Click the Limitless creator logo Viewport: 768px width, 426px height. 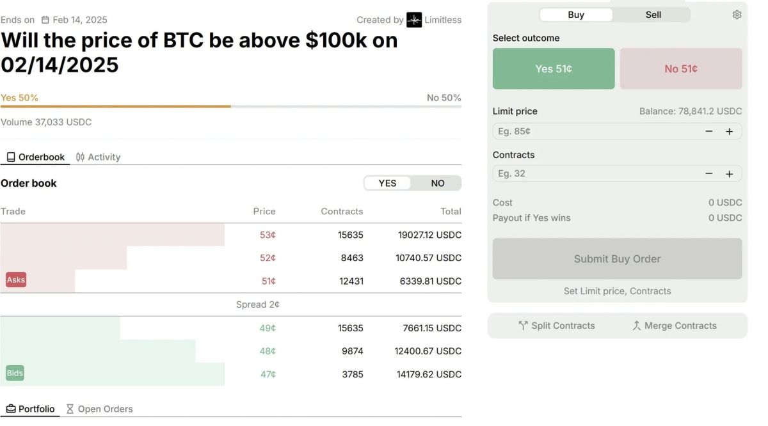coord(414,20)
